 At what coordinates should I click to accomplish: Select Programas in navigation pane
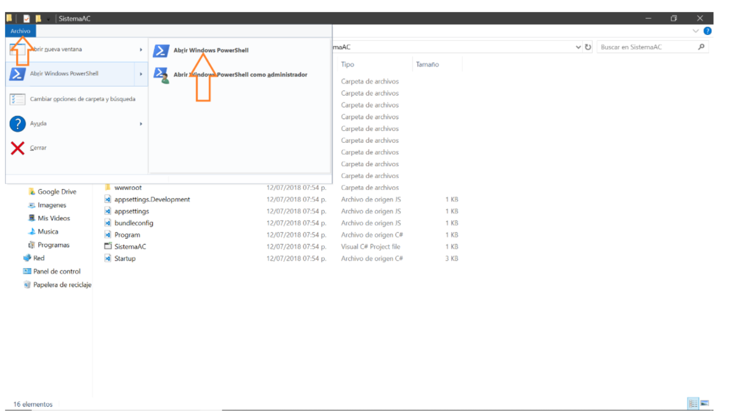tap(53, 245)
